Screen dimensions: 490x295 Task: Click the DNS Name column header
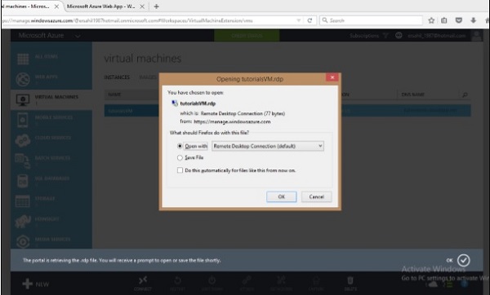pyautogui.click(x=412, y=95)
